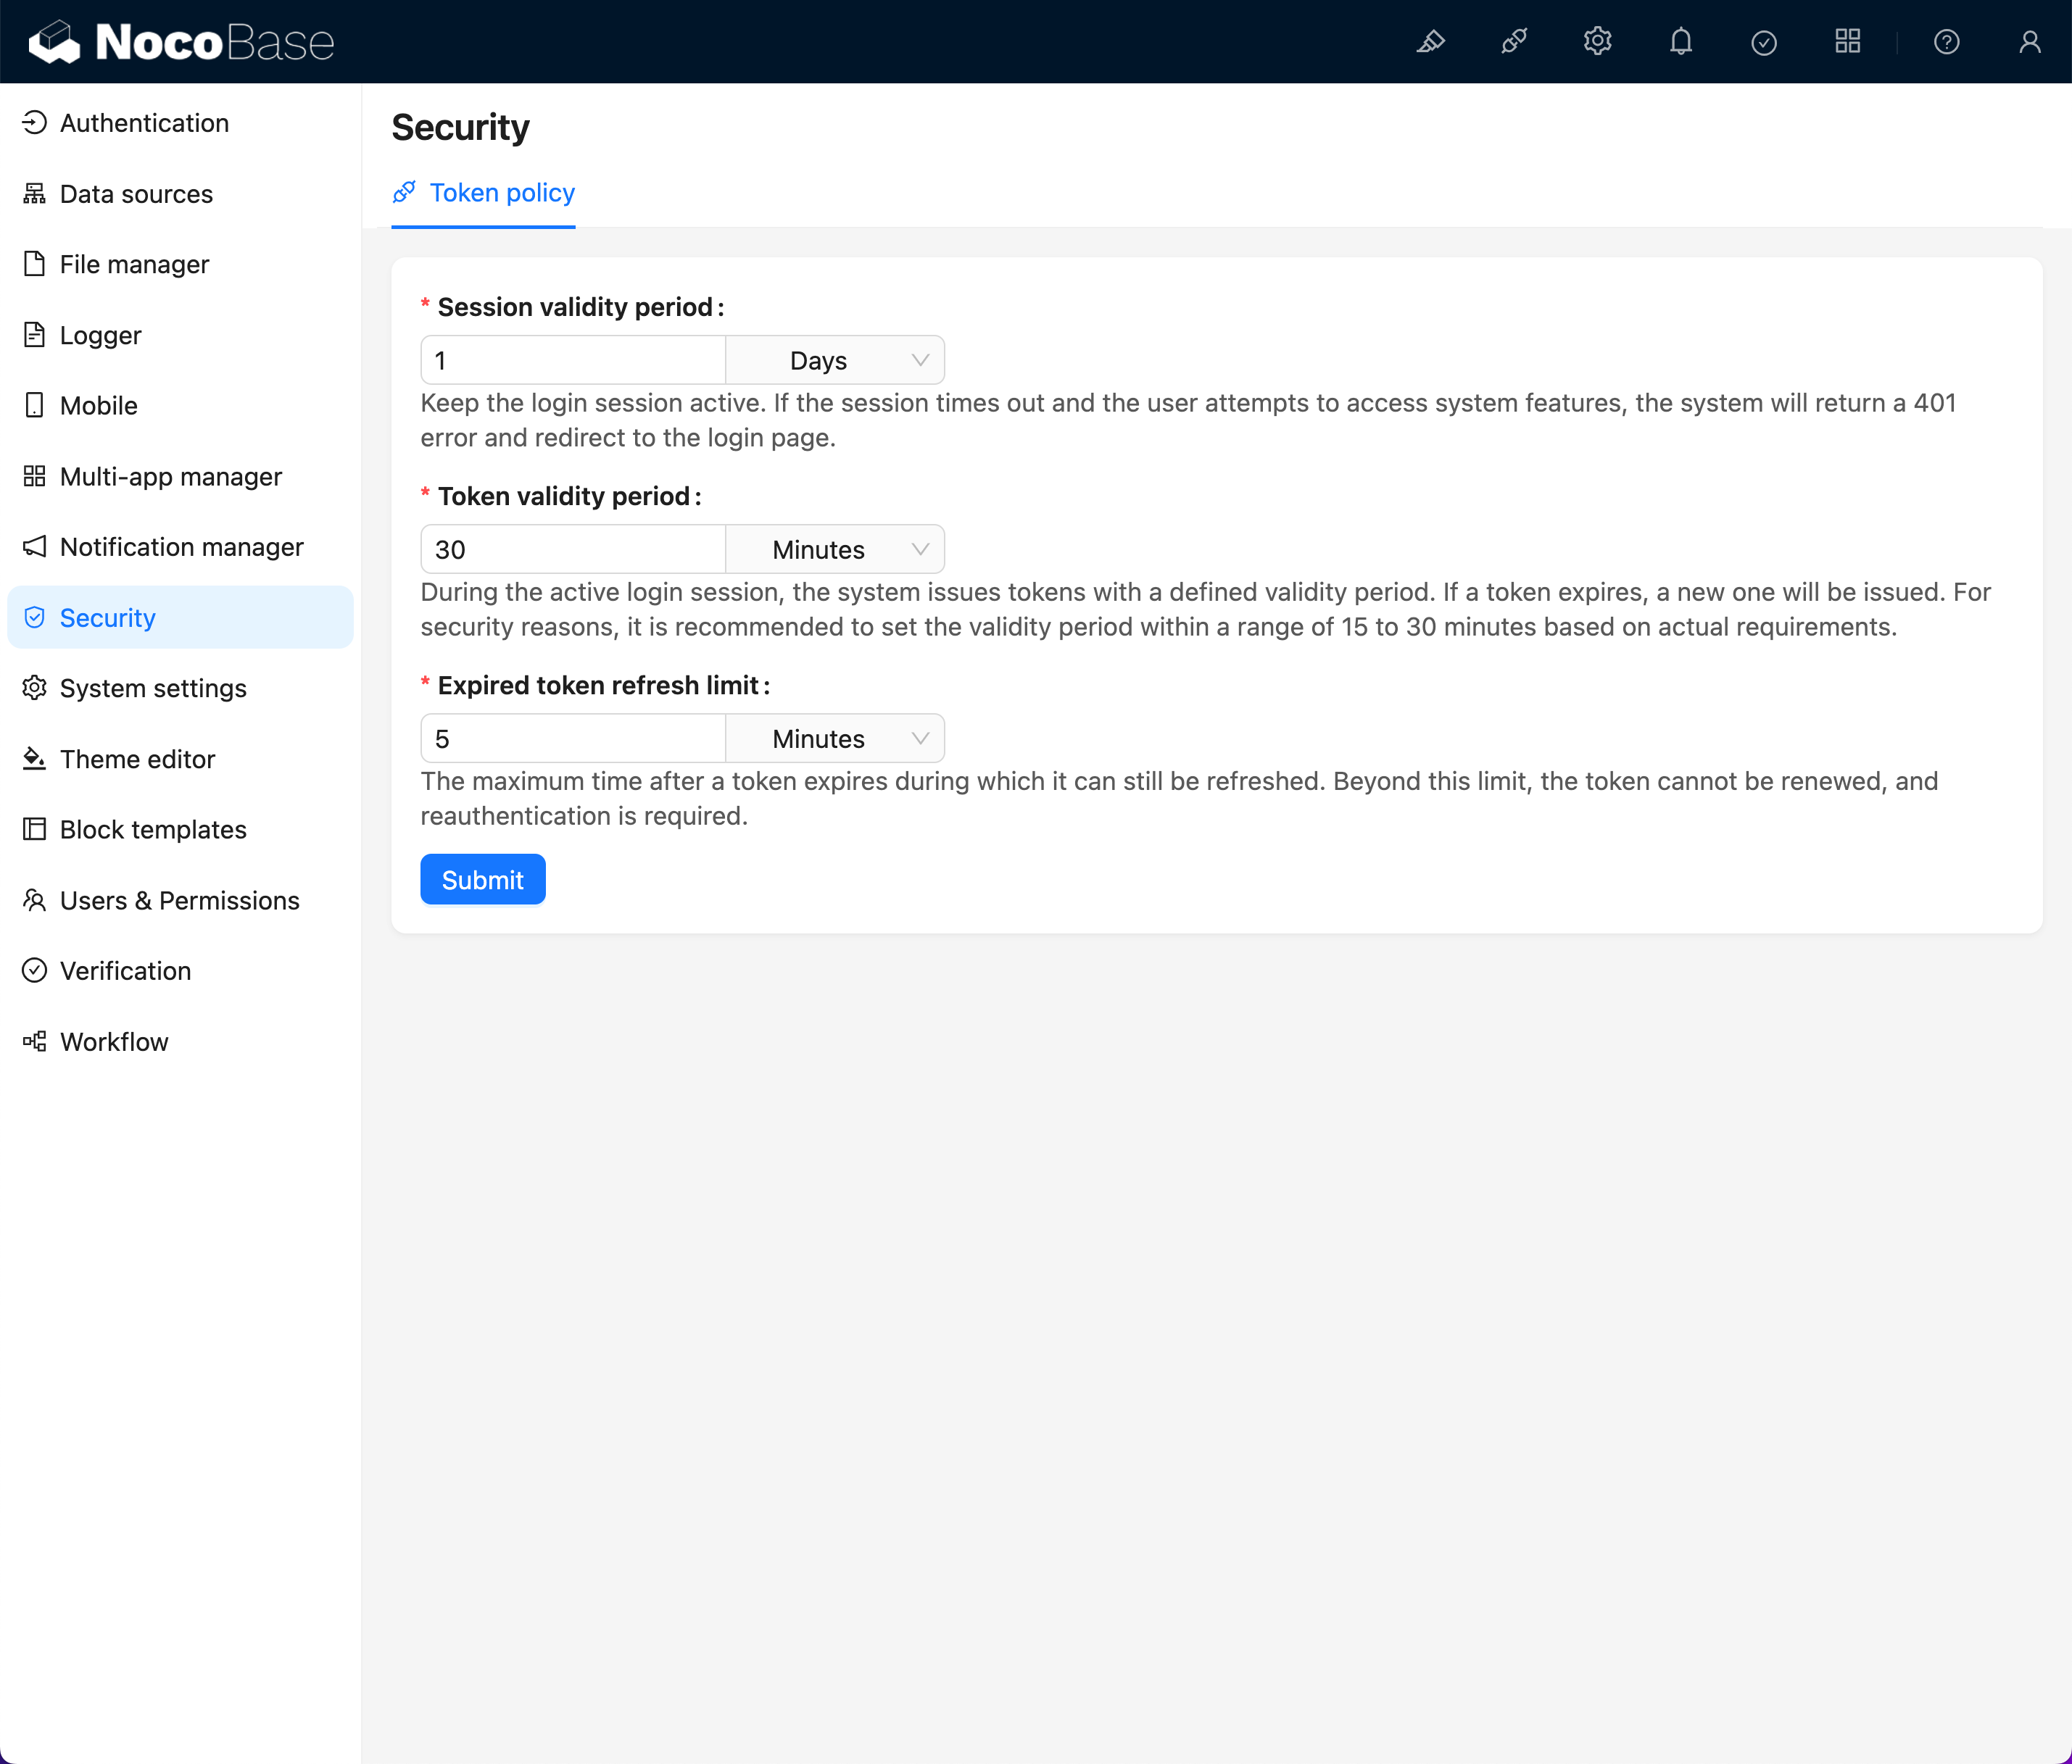
Task: Select the bell notification icon
Action: (x=1680, y=42)
